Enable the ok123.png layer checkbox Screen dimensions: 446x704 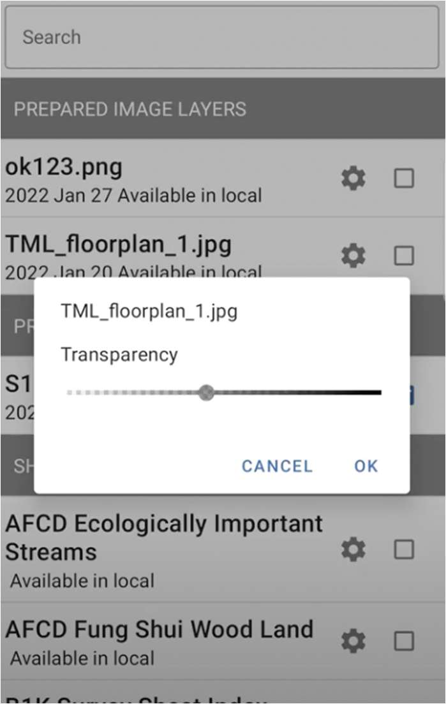click(404, 179)
